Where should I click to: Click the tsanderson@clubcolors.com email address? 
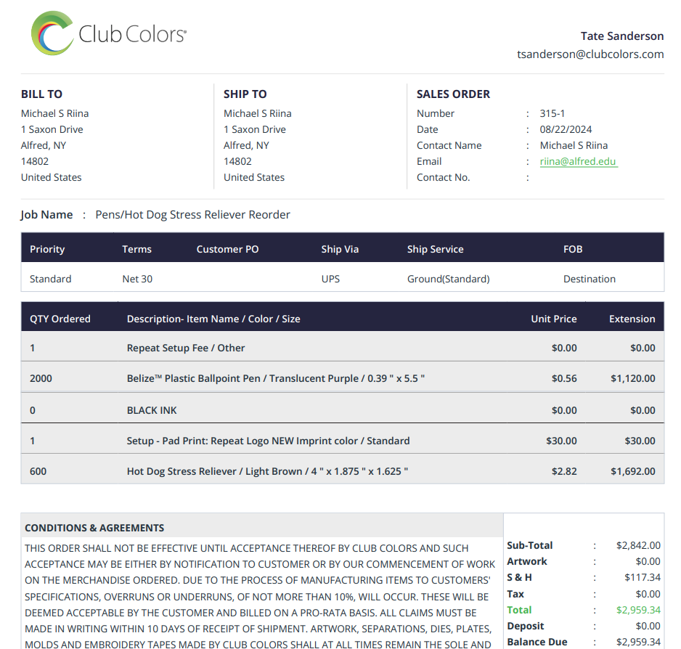tap(590, 54)
